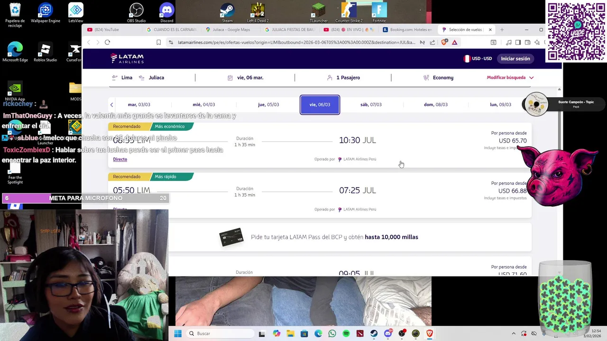
Task: Select the USD 66.88 flight
Action: [320, 195]
